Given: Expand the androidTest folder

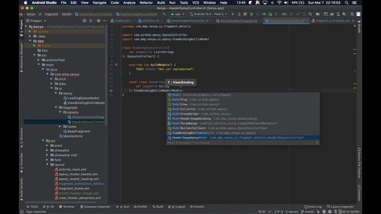Looking at the screenshot, I should 39,60.
